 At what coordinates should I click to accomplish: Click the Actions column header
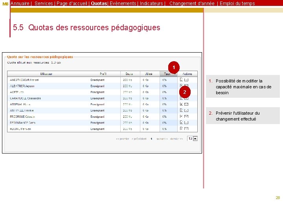click(187, 74)
